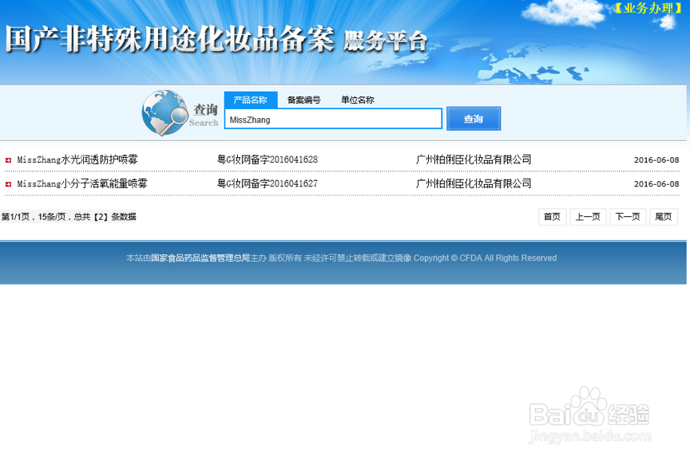Click the blue 查询 search button

point(474,119)
